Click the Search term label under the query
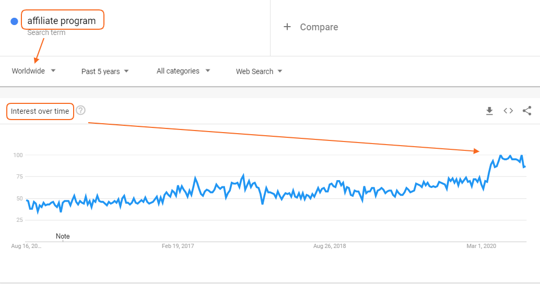The width and height of the screenshot is (540, 284). 46,33
